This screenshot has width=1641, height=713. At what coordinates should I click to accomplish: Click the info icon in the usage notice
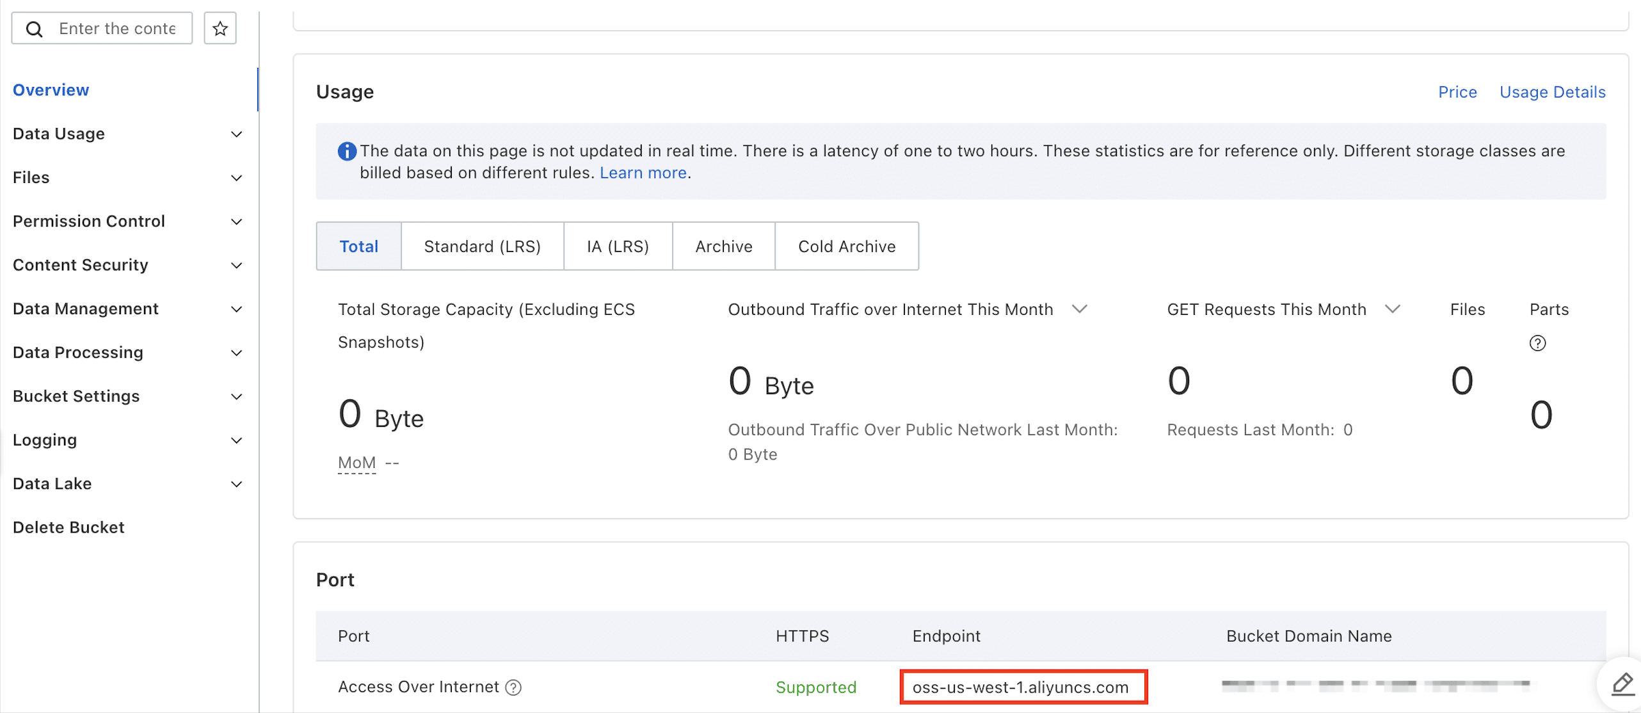347,152
